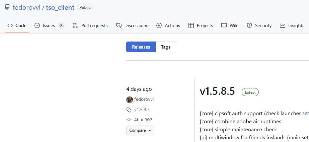Image resolution: width=309 pixels, height=142 pixels.
Task: Select the Code tab
Action: 17,25
